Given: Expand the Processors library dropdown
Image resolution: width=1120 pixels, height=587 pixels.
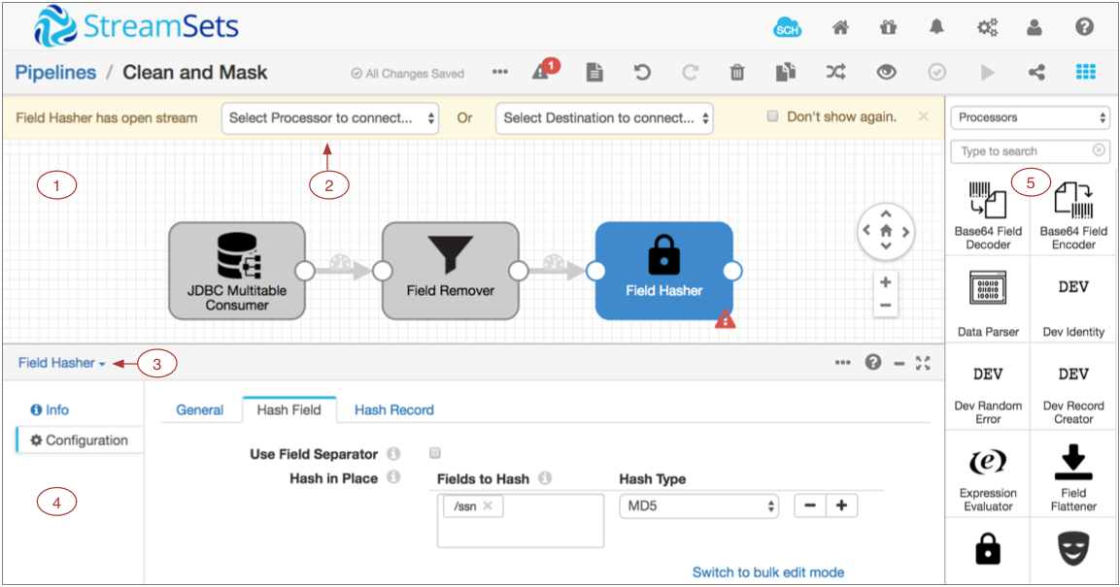Looking at the screenshot, I should [1031, 117].
